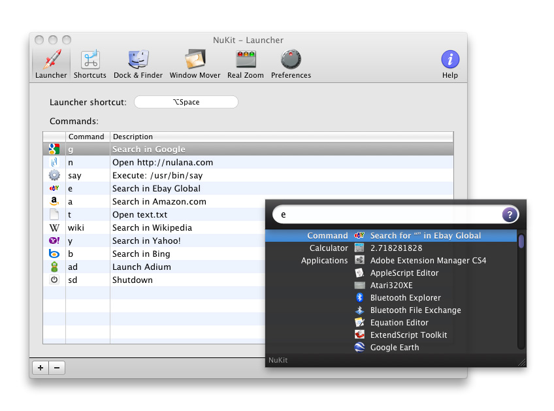This screenshot has height=411, width=554.
Task: Click the Launcher shortcut field showing Space
Action: (x=186, y=102)
